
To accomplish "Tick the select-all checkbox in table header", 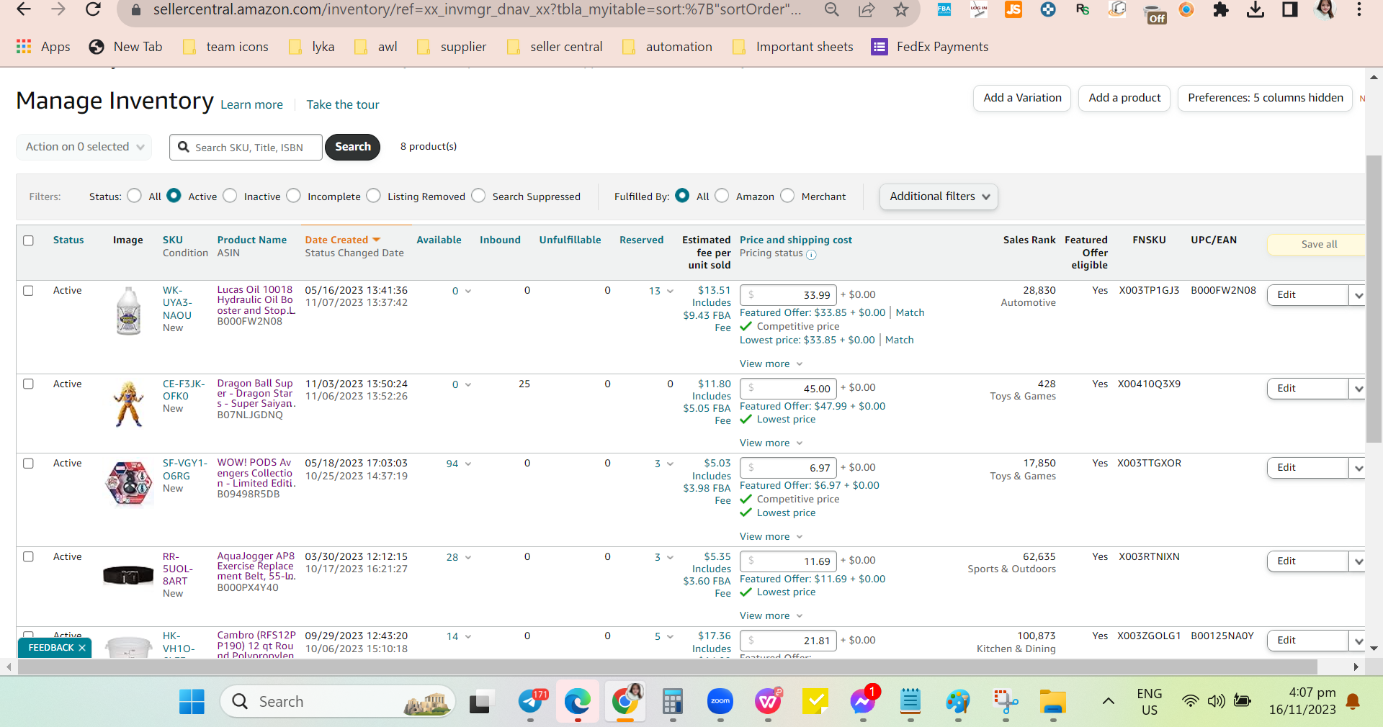I will (x=28, y=240).
